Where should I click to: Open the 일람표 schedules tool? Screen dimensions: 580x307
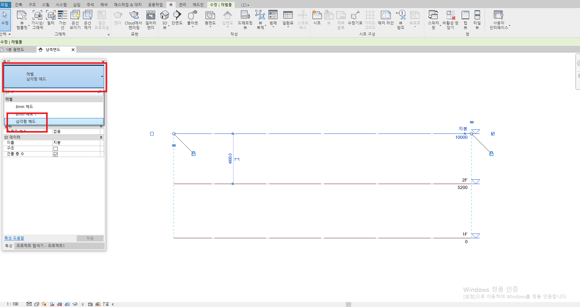click(288, 19)
